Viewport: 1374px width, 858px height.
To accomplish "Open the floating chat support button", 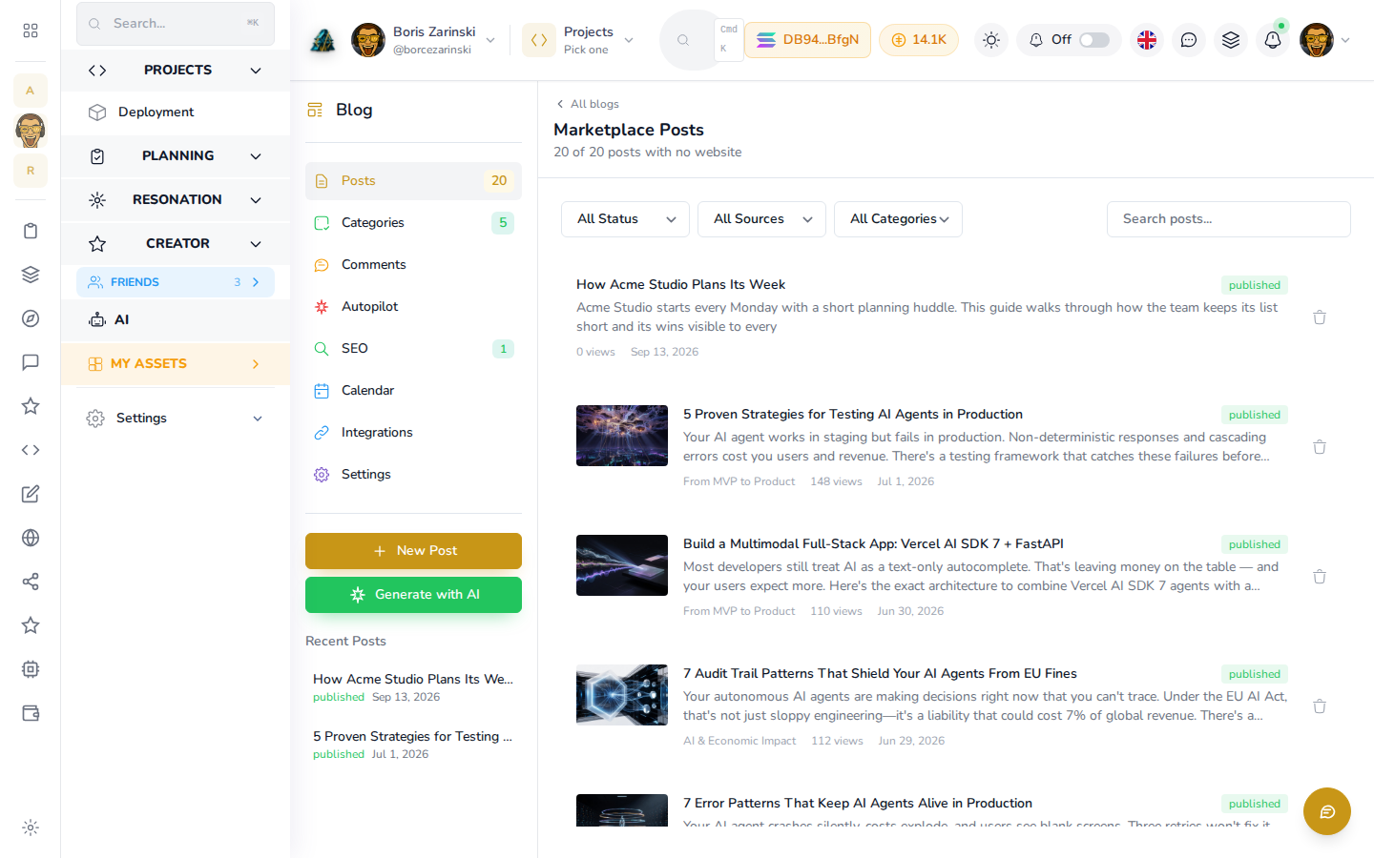I will click(x=1327, y=811).
